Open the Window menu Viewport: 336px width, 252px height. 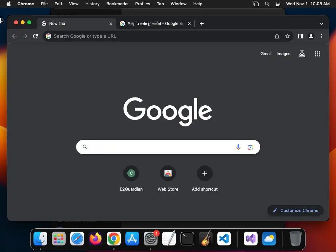(178, 4)
